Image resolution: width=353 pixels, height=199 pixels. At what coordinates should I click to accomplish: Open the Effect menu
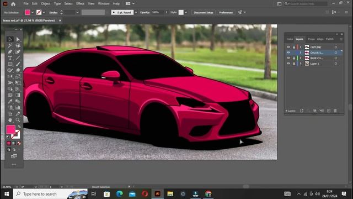pyautogui.click(x=80, y=4)
